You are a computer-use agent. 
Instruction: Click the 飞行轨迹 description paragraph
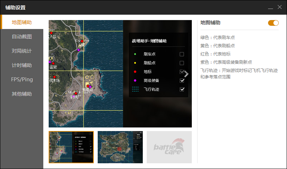[239, 74]
